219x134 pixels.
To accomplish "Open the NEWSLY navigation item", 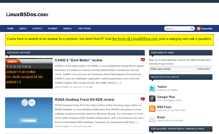I will point(68,28).
